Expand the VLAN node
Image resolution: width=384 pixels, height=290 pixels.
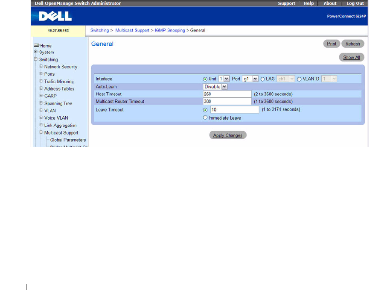[41, 110]
